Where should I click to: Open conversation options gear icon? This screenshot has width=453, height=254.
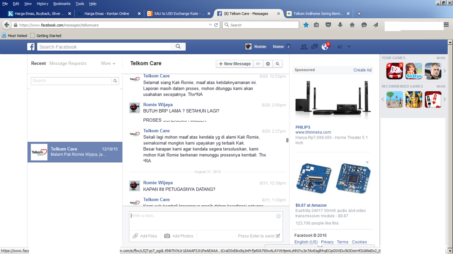pos(268,64)
